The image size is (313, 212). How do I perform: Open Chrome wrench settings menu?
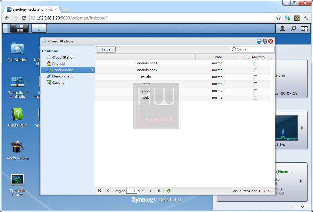(x=306, y=18)
